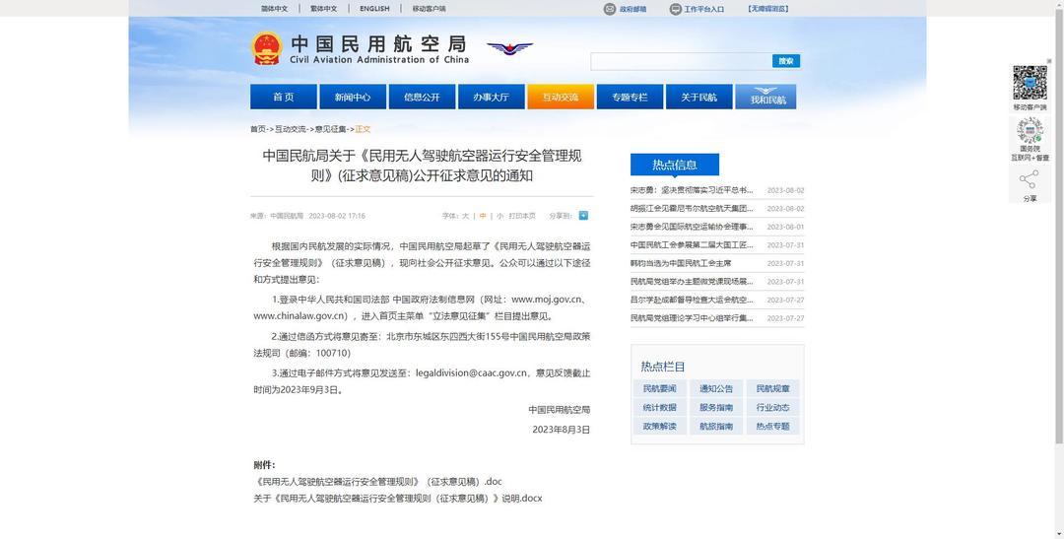Open the blue share-to icon beside 分享到
1064x539 pixels.
coord(583,215)
